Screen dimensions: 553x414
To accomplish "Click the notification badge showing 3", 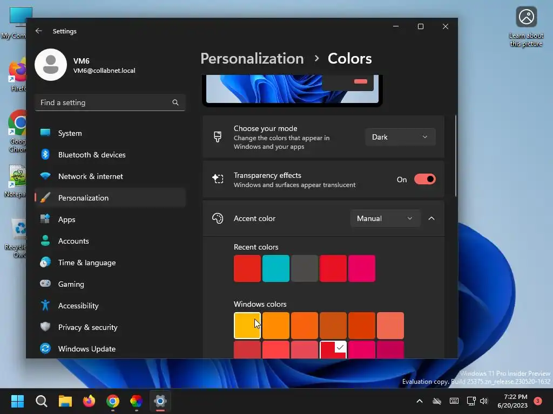I will pos(538,401).
